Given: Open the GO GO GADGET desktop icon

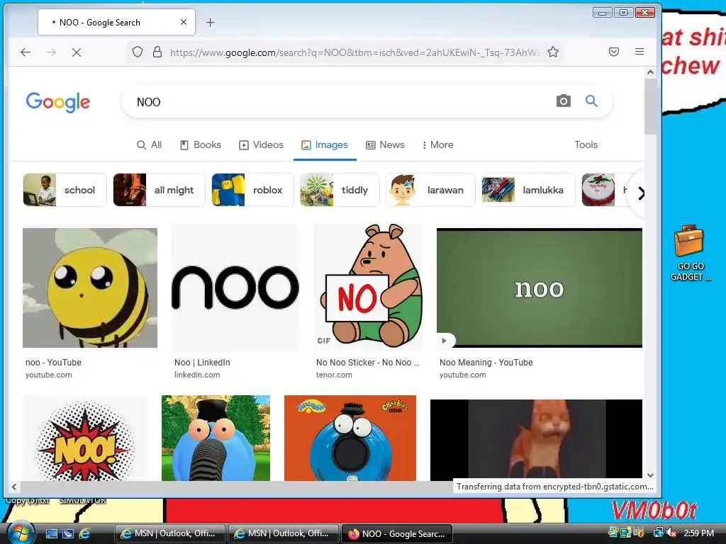Looking at the screenshot, I should tap(690, 253).
